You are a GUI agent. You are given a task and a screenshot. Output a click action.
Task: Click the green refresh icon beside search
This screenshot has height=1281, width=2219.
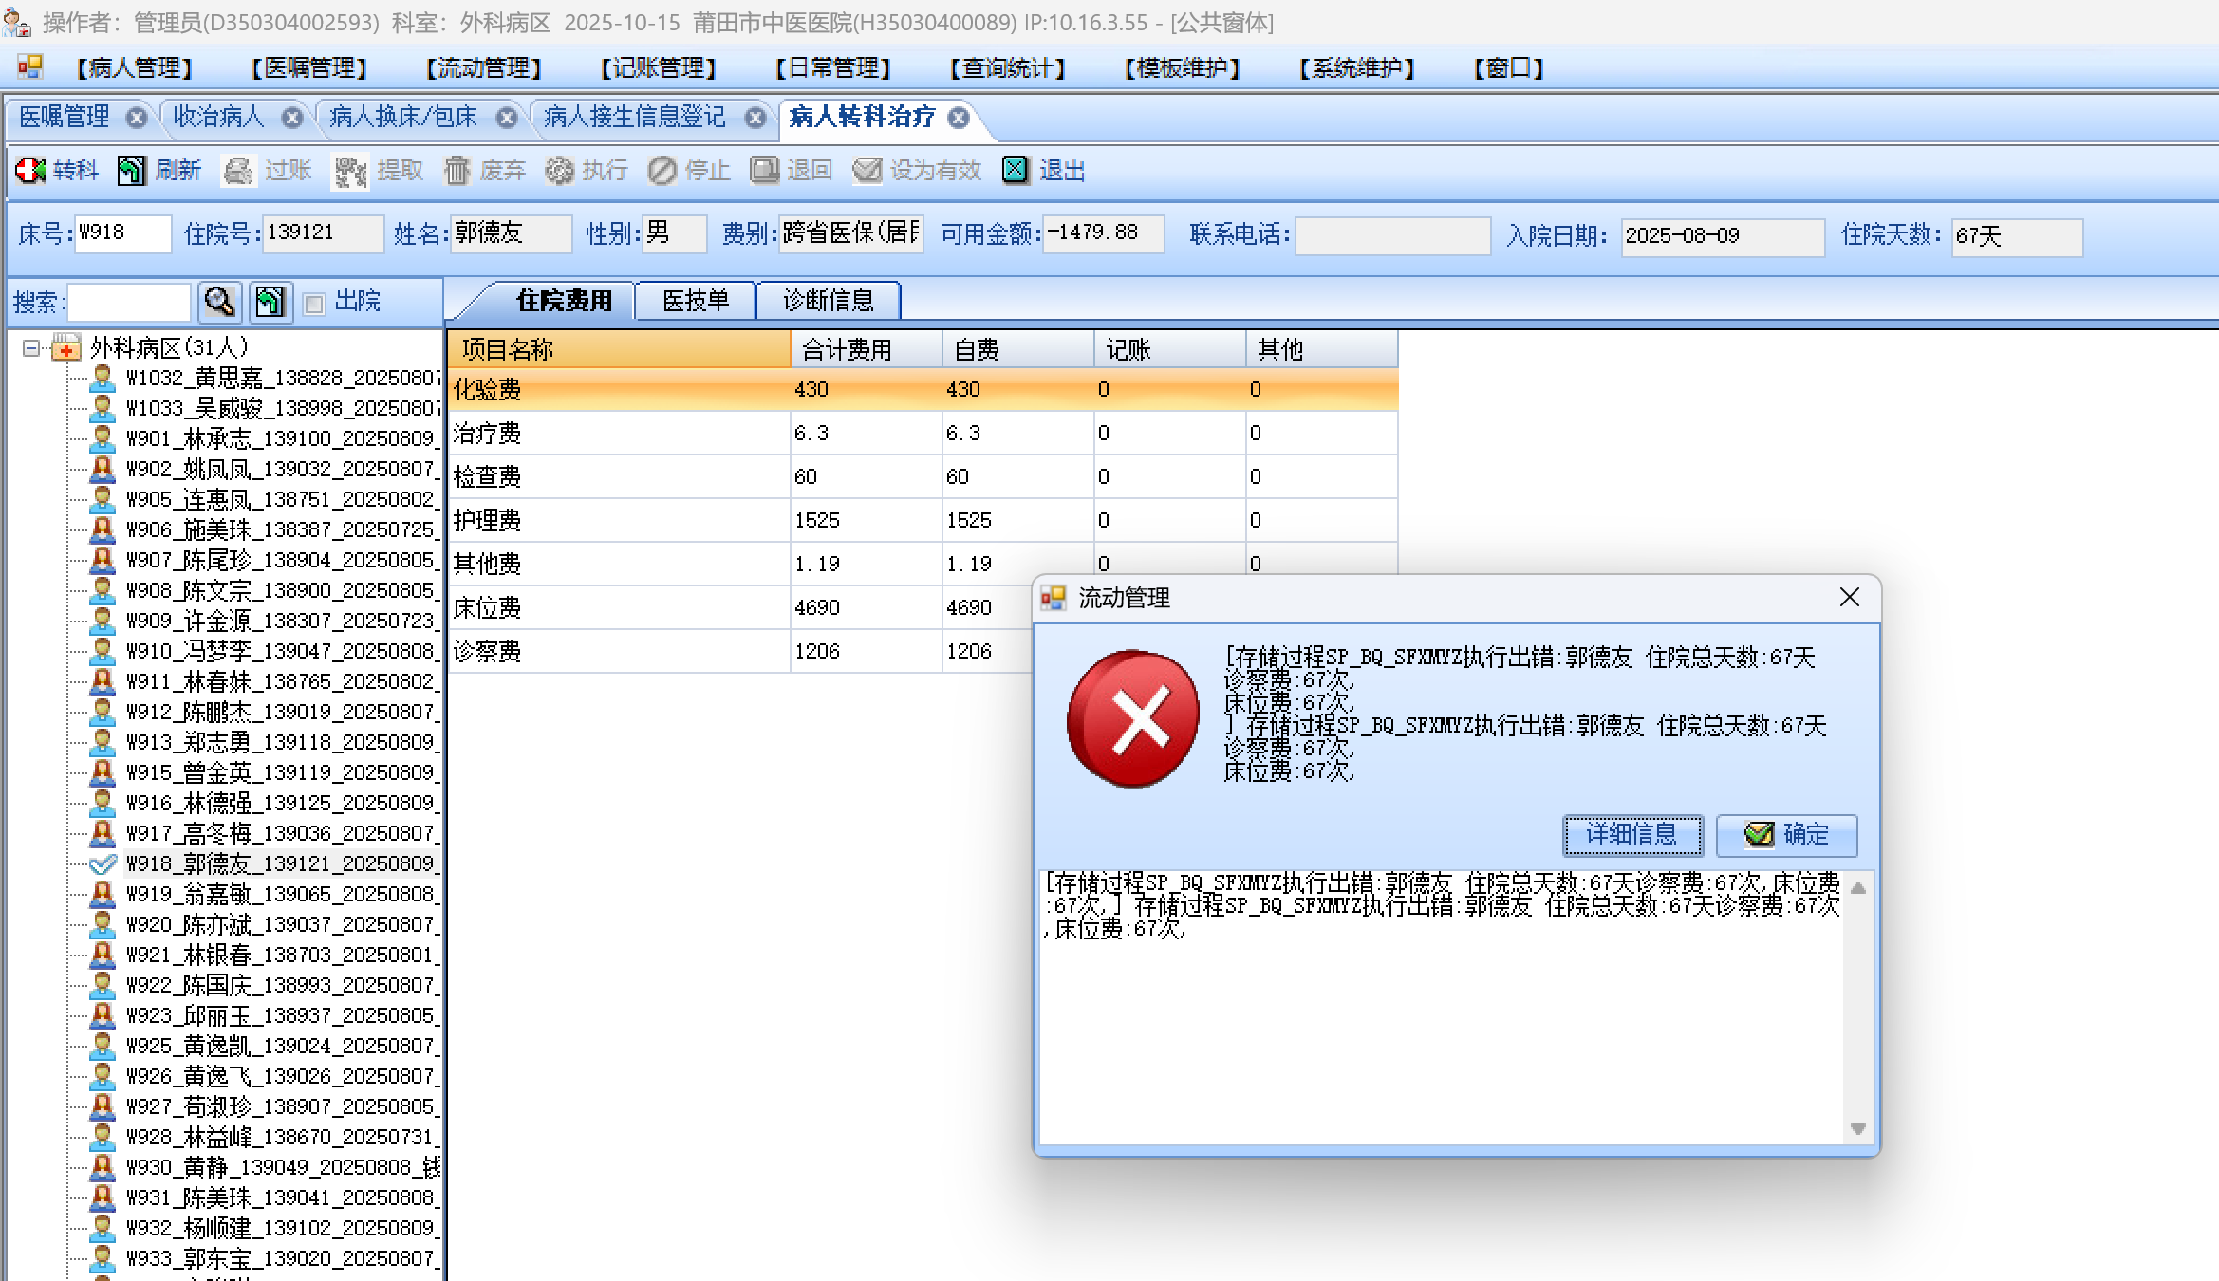(x=270, y=303)
